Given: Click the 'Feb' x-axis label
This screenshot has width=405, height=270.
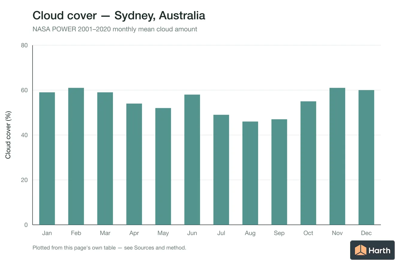Looking at the screenshot, I should coord(76,233).
